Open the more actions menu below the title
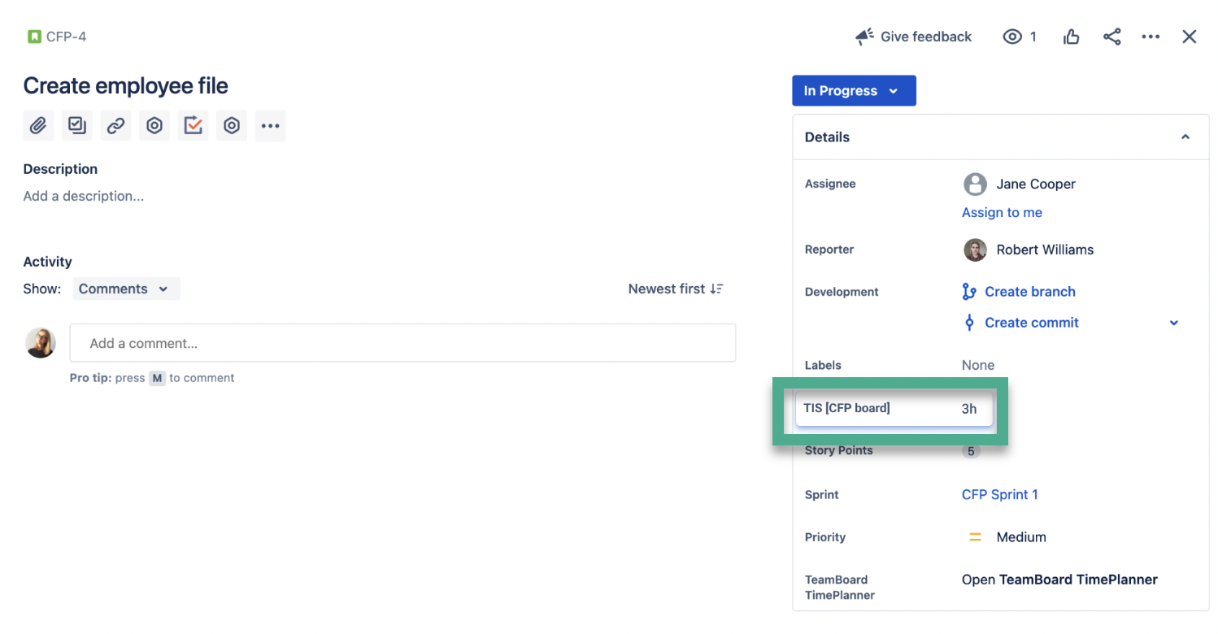The height and width of the screenshot is (634, 1218). (x=271, y=125)
